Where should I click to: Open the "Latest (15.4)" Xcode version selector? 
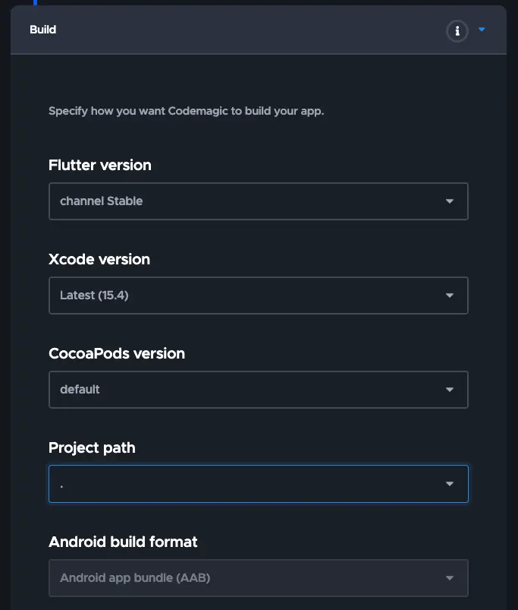pyautogui.click(x=228, y=295)
